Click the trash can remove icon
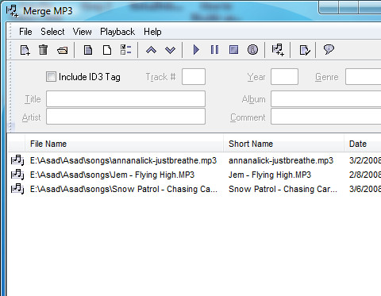Screen dimensions: 381x296 (x=43, y=50)
